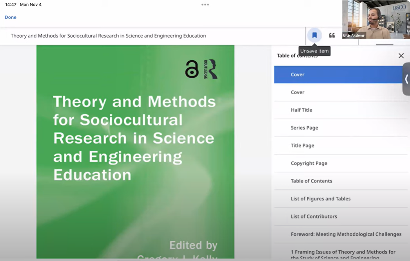Click the open access lock icon on cover

[x=192, y=70]
